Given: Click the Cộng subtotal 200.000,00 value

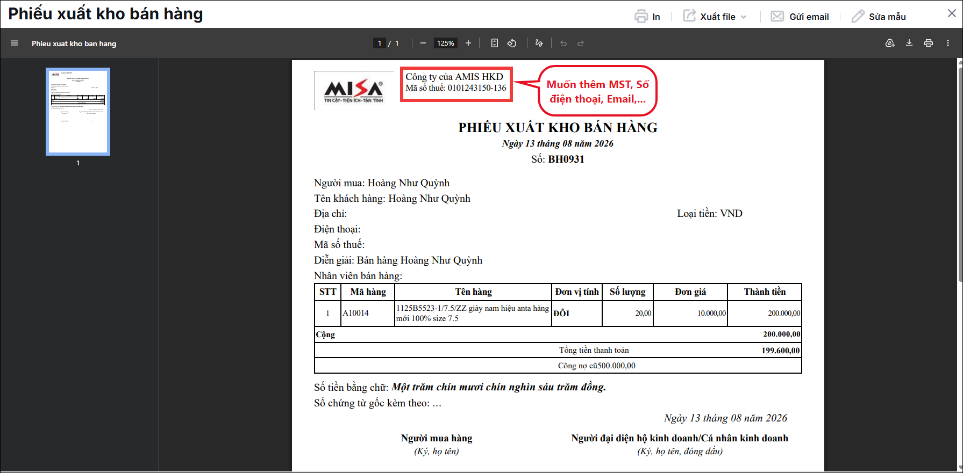Looking at the screenshot, I should (x=782, y=334).
